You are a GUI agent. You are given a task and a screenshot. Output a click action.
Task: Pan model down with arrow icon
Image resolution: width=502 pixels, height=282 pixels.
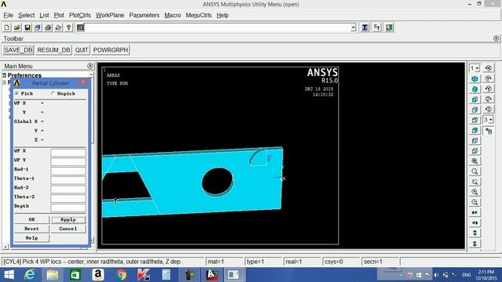[475, 244]
